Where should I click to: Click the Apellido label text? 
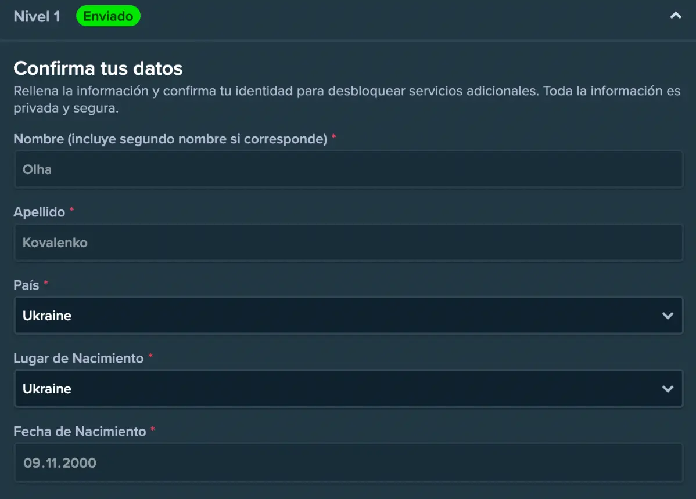tap(39, 212)
